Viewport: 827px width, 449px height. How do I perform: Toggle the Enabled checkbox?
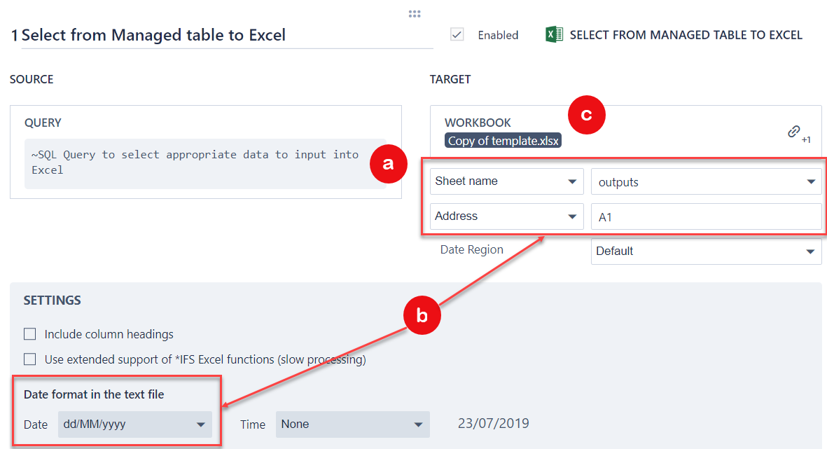point(457,35)
